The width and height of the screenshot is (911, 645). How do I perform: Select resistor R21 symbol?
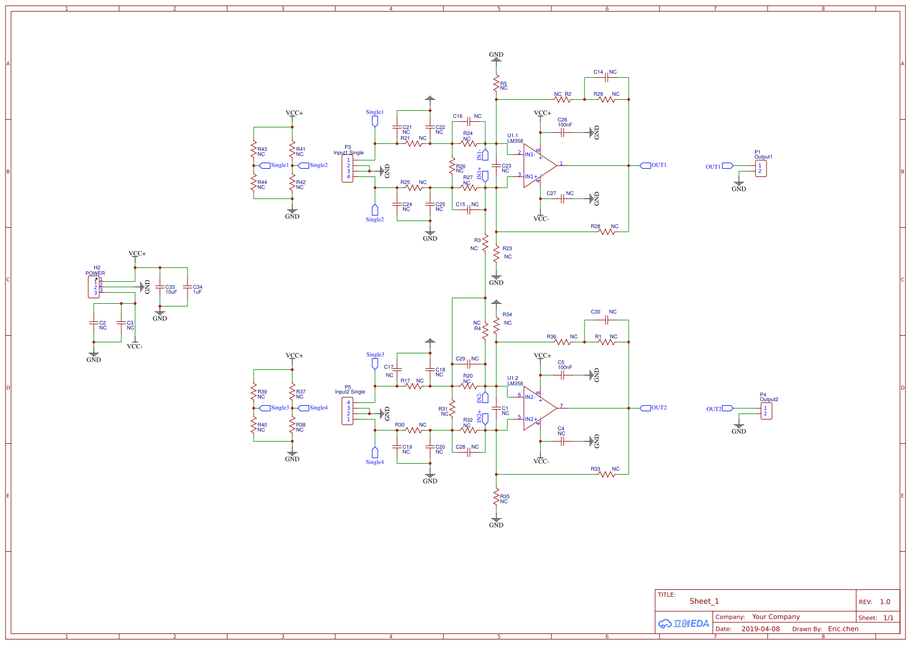[414, 143]
